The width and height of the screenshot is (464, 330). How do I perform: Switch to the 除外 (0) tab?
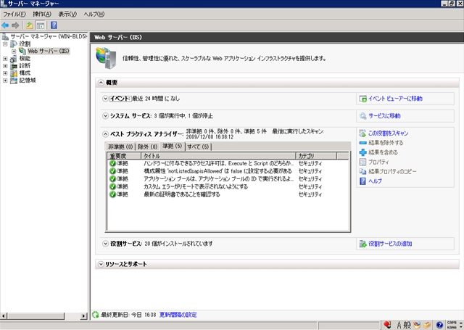tap(147, 147)
